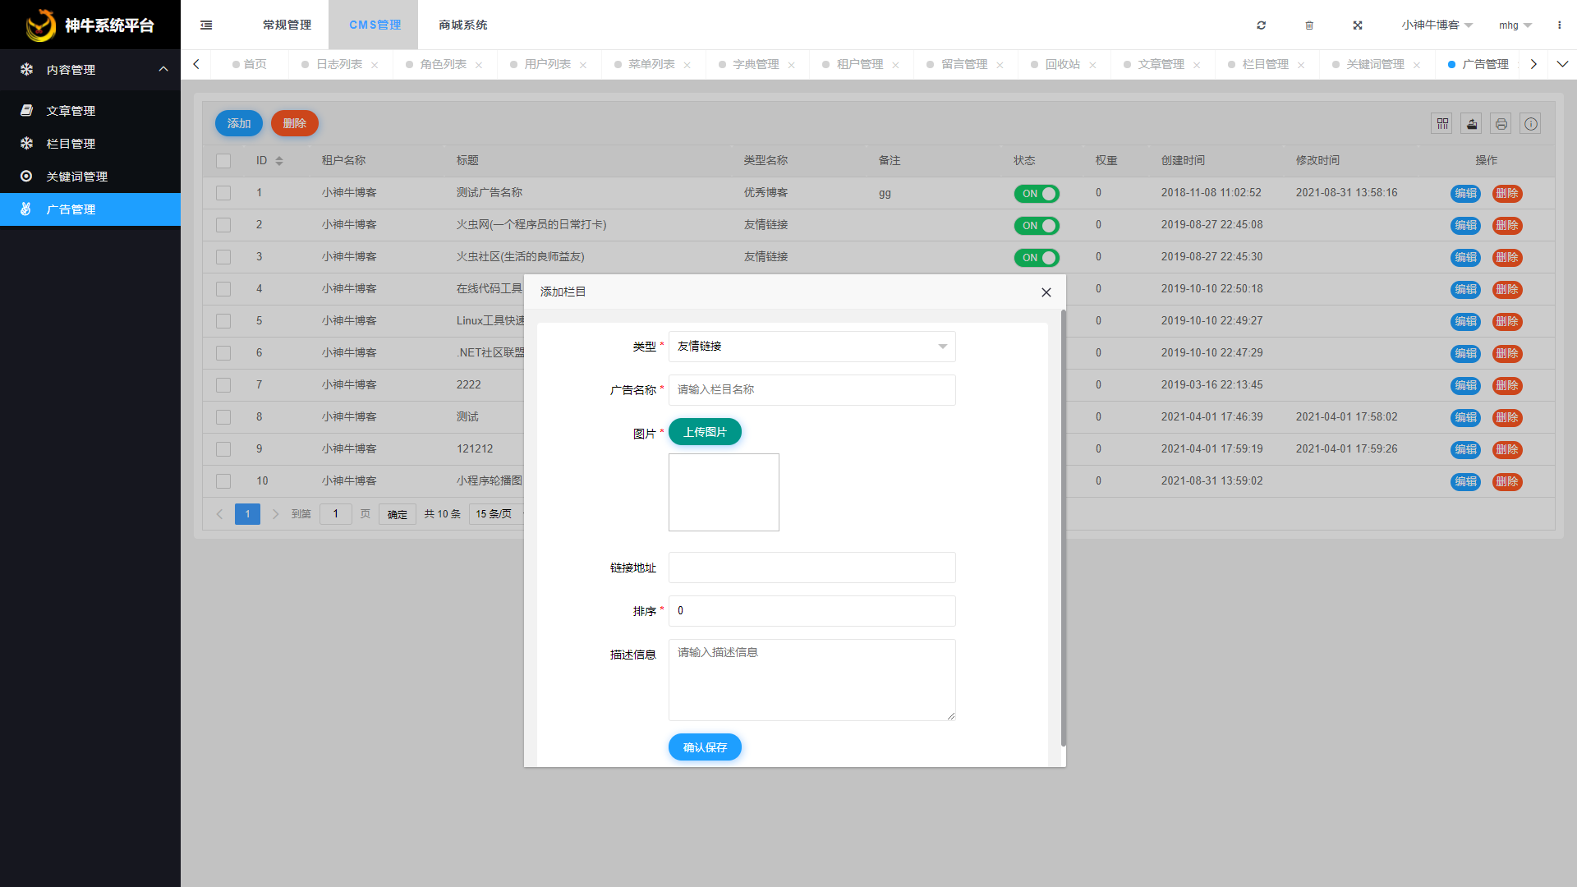Click the refresh icon in the top toolbar
The height and width of the screenshot is (887, 1577).
(1262, 25)
